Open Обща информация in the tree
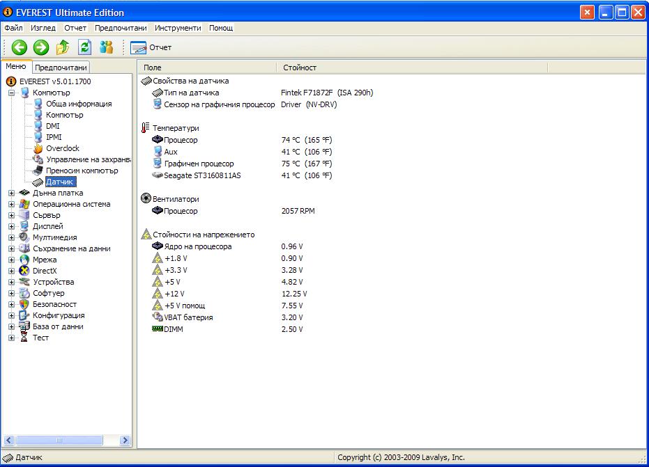 point(79,104)
